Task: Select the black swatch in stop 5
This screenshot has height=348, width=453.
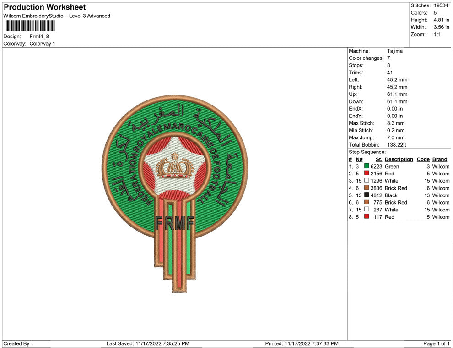Action: [x=367, y=195]
